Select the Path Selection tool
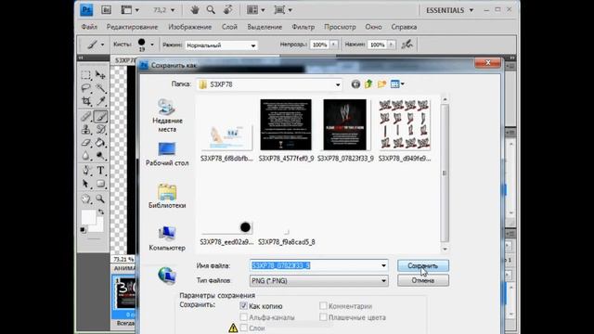594x334 pixels. click(x=86, y=184)
